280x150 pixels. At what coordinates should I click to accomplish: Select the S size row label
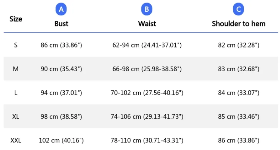[16, 45]
